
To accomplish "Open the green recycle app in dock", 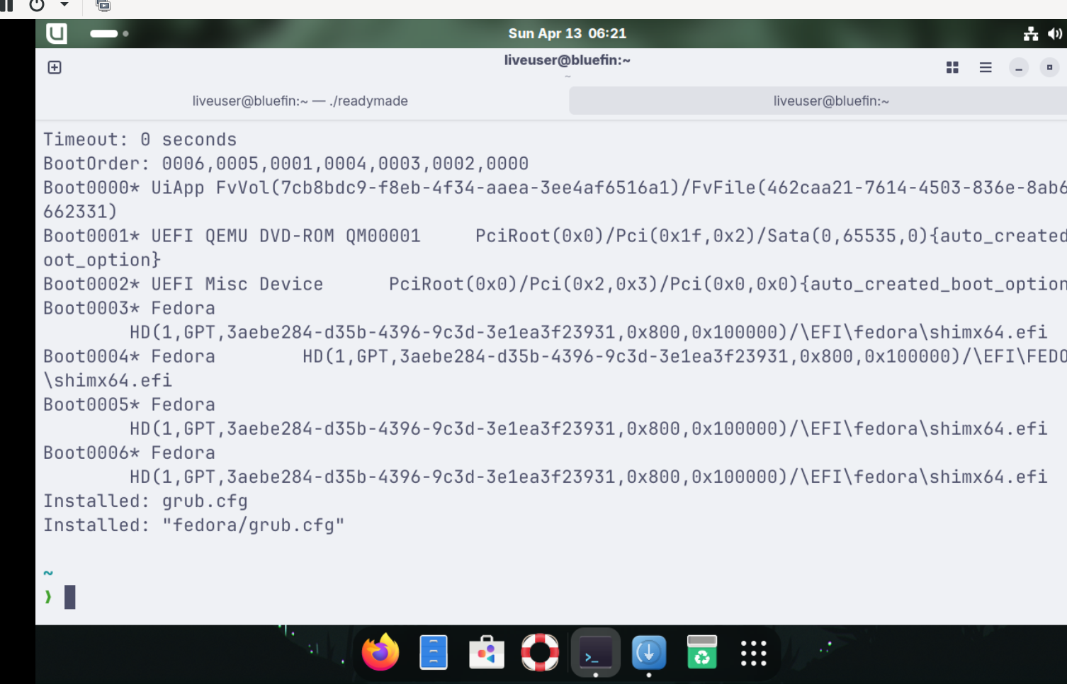I will 702,652.
